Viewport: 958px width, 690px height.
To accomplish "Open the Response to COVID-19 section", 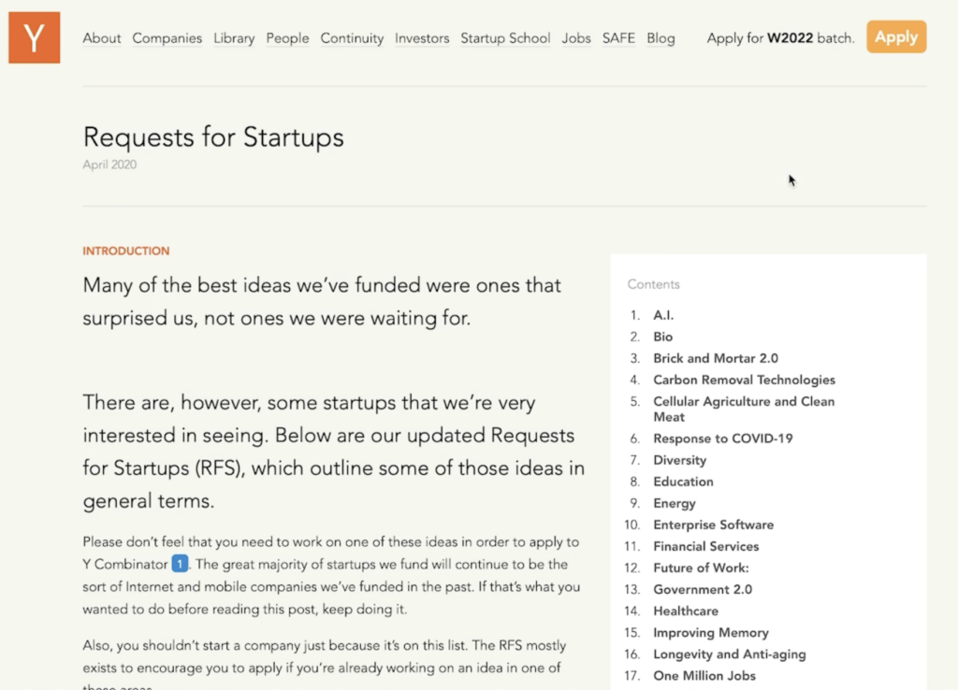I will point(722,438).
